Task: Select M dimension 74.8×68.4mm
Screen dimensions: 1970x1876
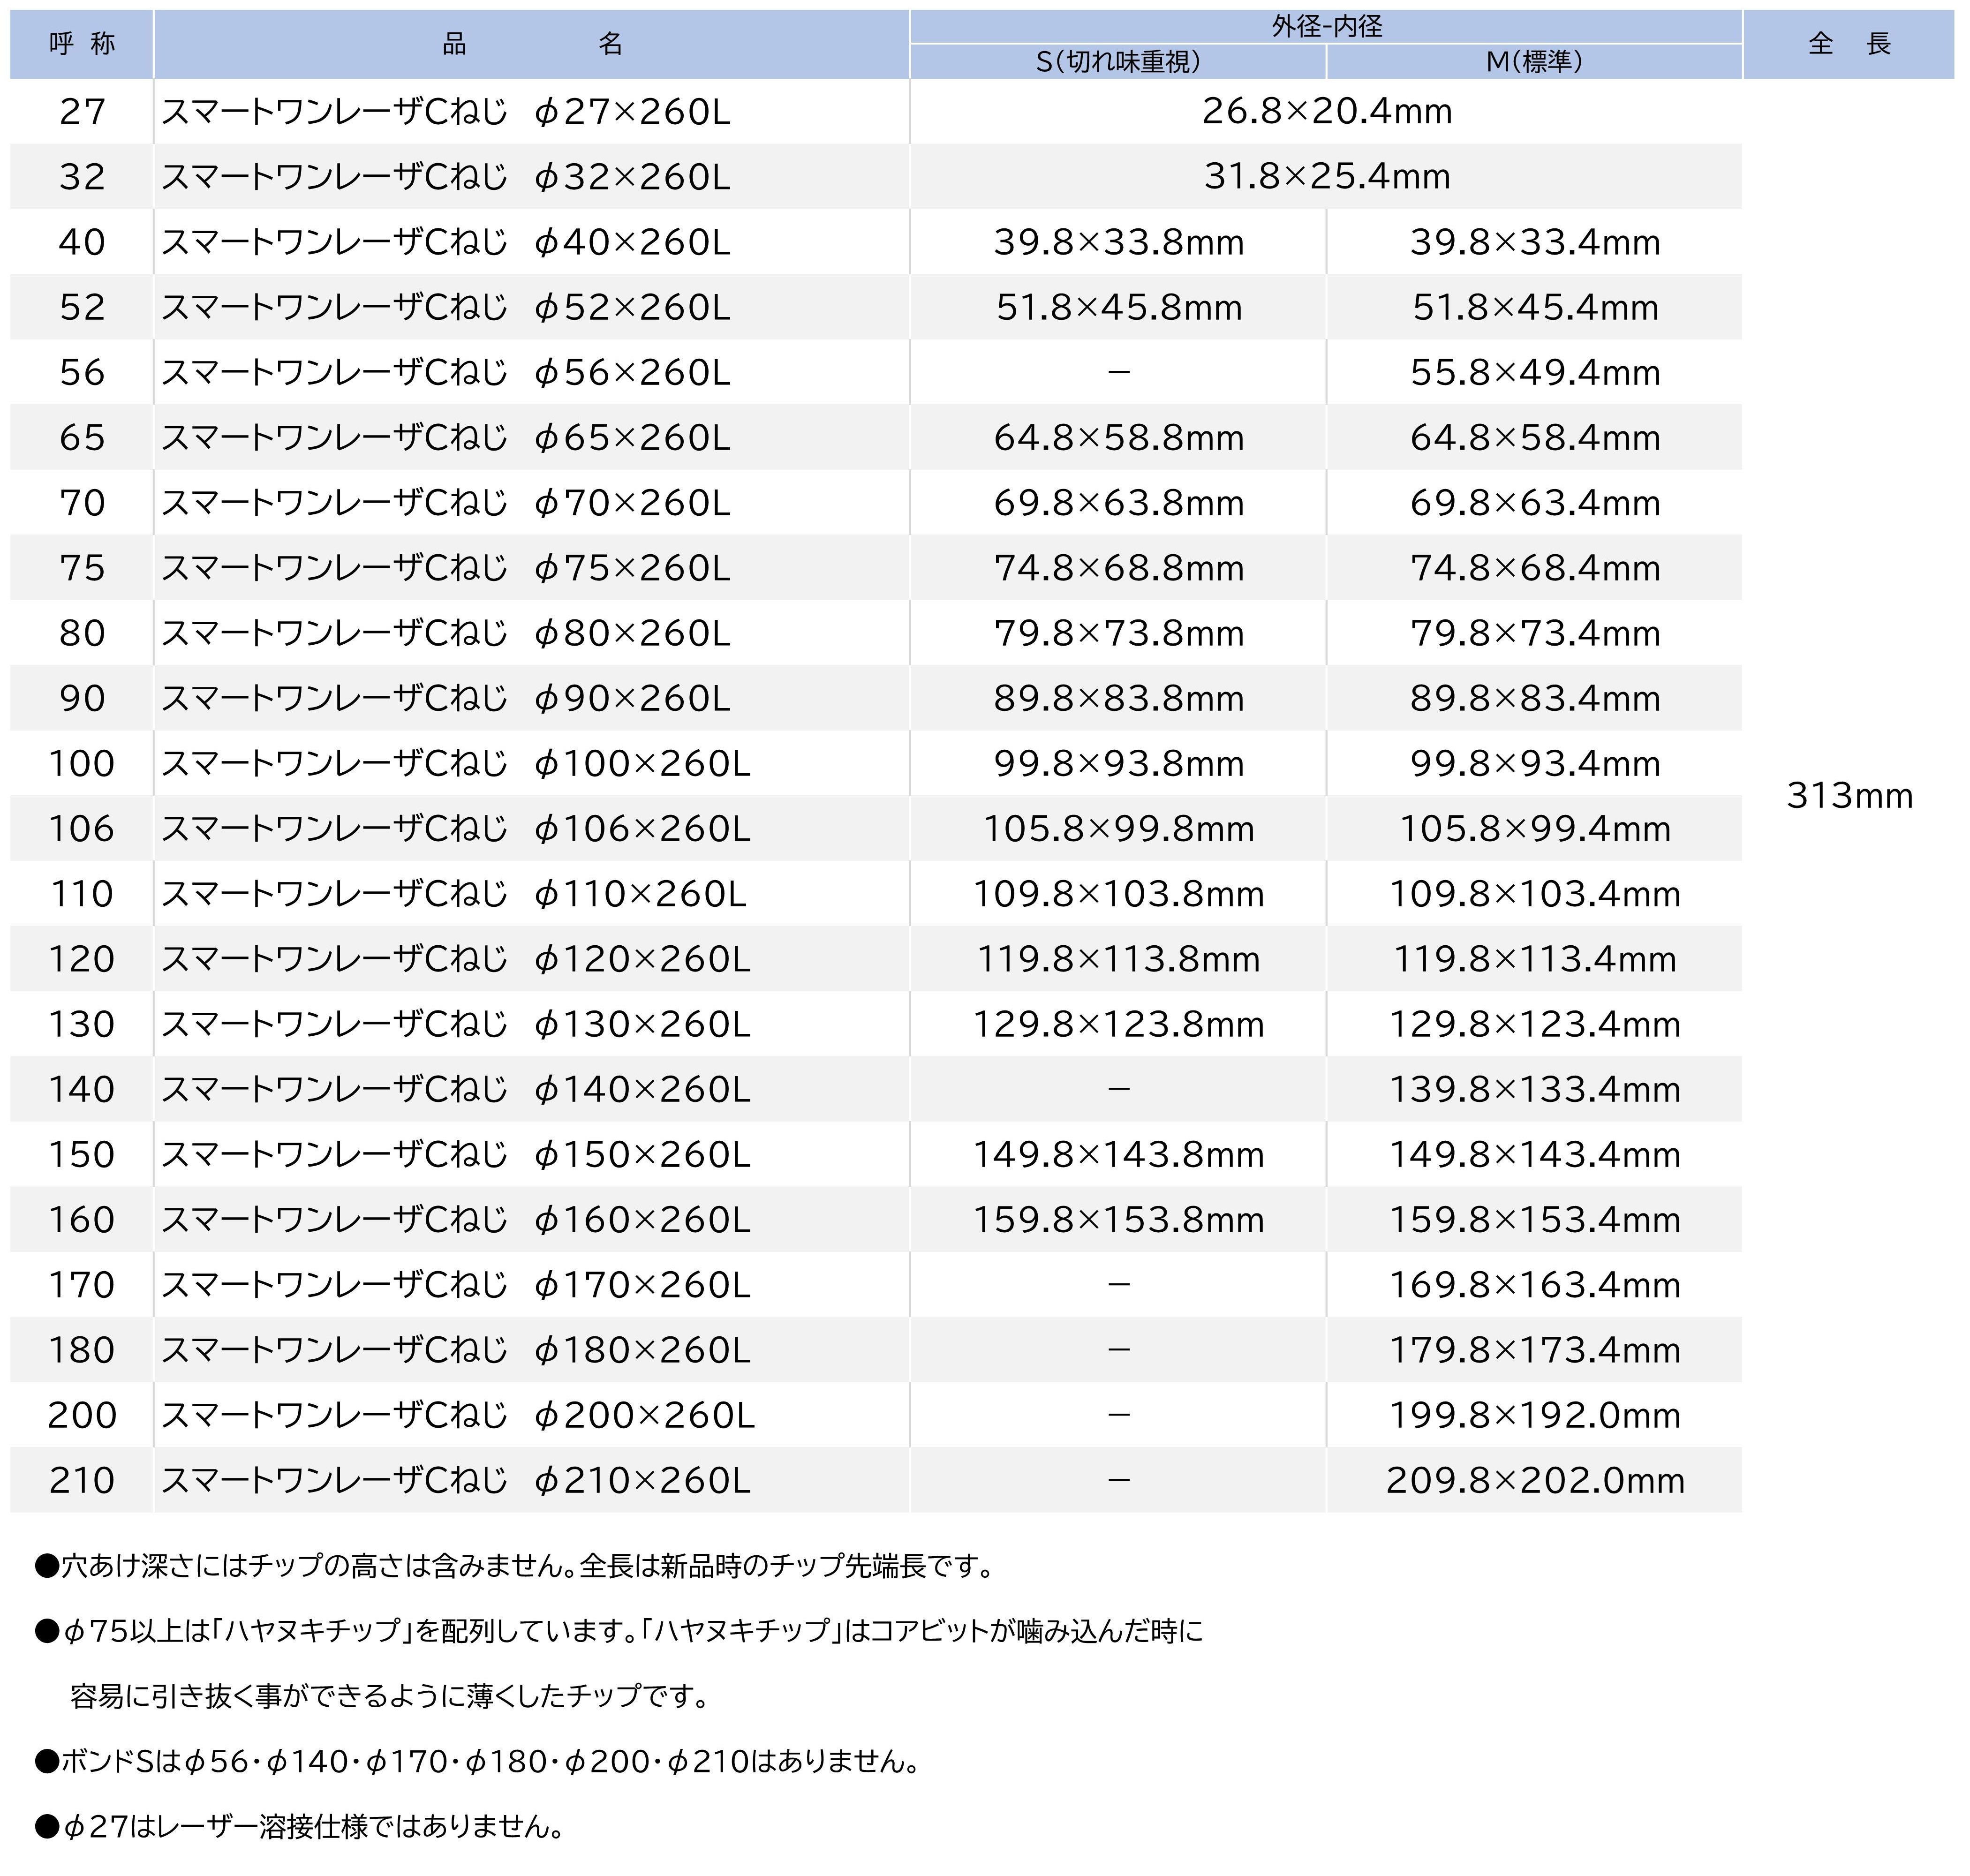Action: (1535, 568)
